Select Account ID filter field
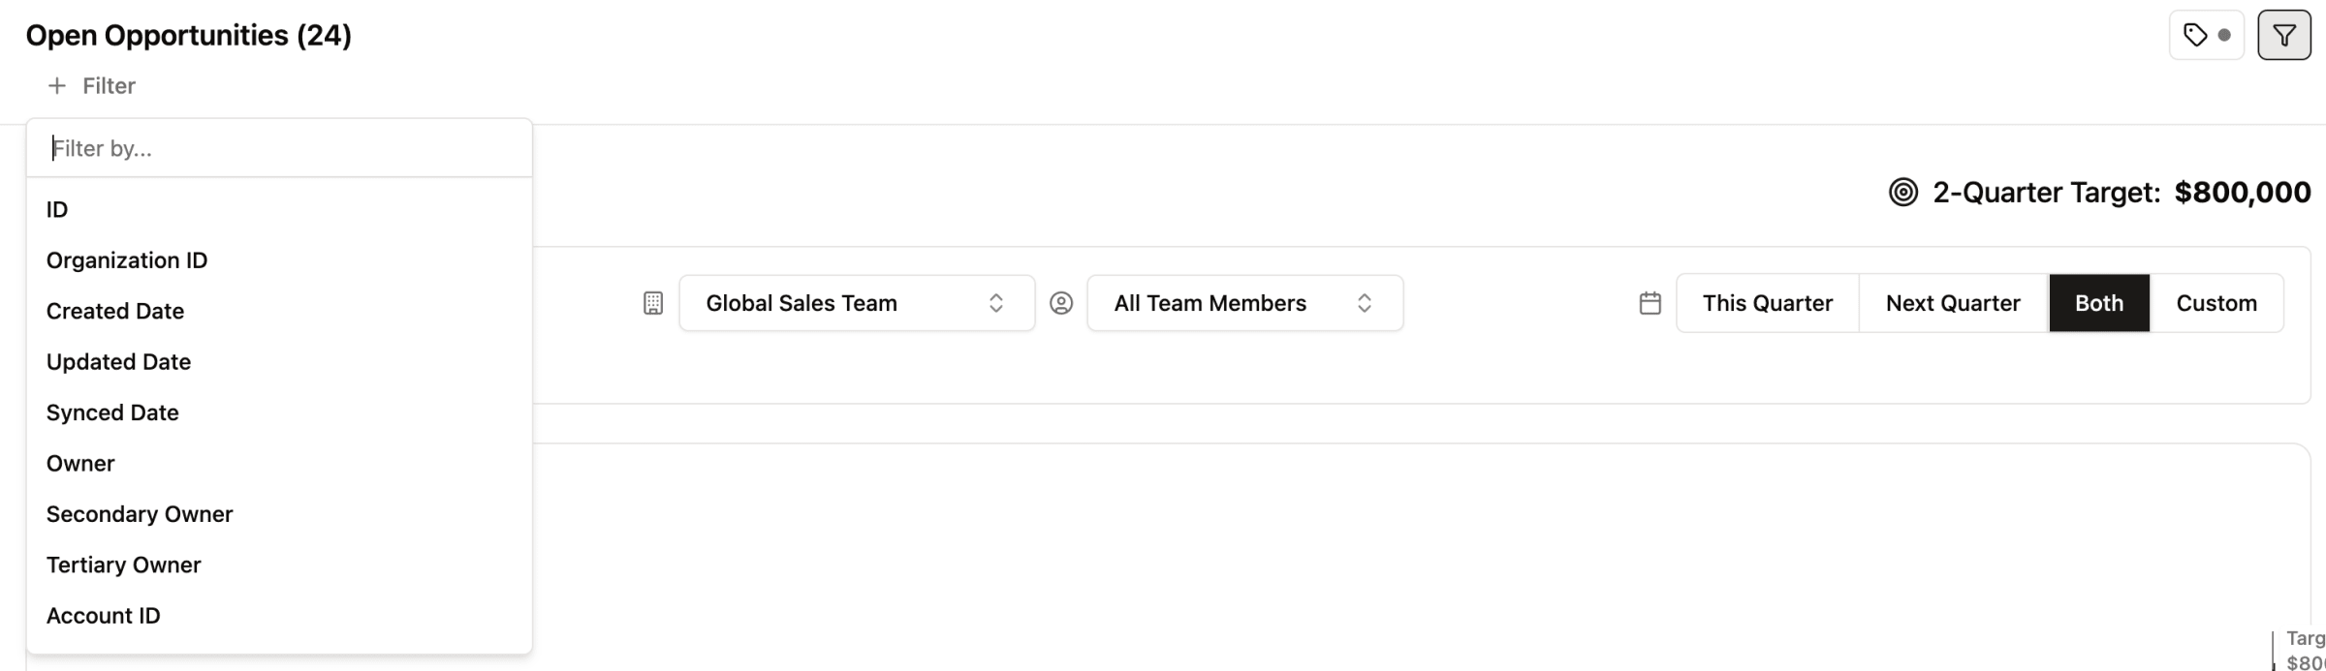Image resolution: width=2326 pixels, height=671 pixels. [104, 616]
